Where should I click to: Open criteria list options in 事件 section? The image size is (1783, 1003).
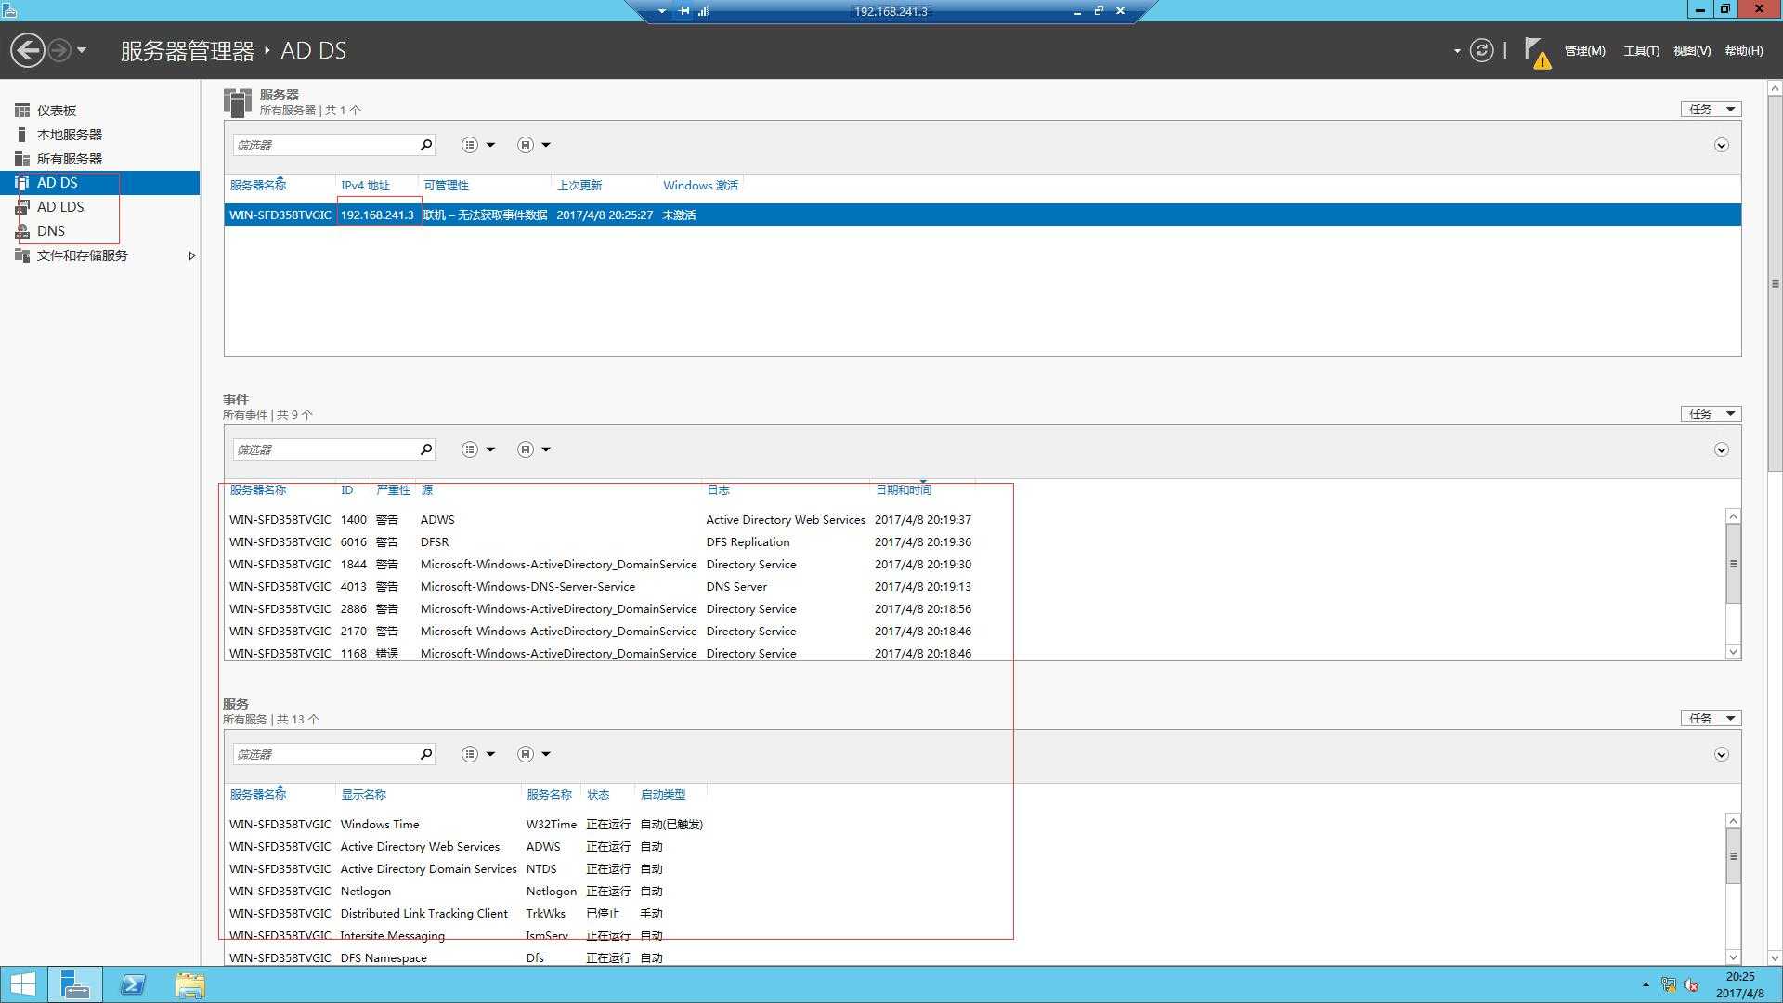pyautogui.click(x=478, y=449)
